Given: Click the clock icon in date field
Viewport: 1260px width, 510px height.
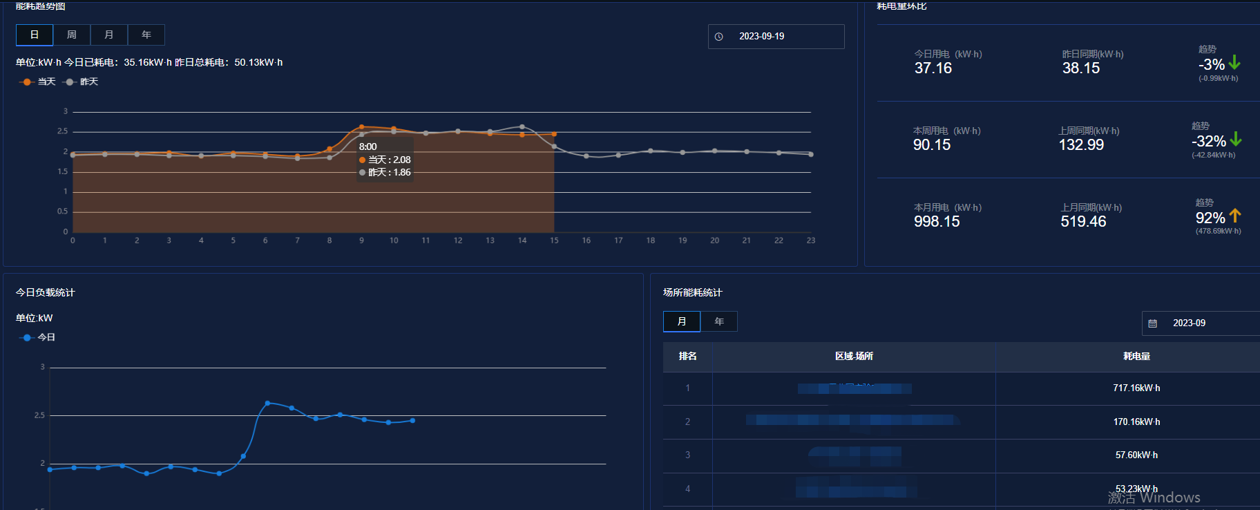Looking at the screenshot, I should [718, 37].
